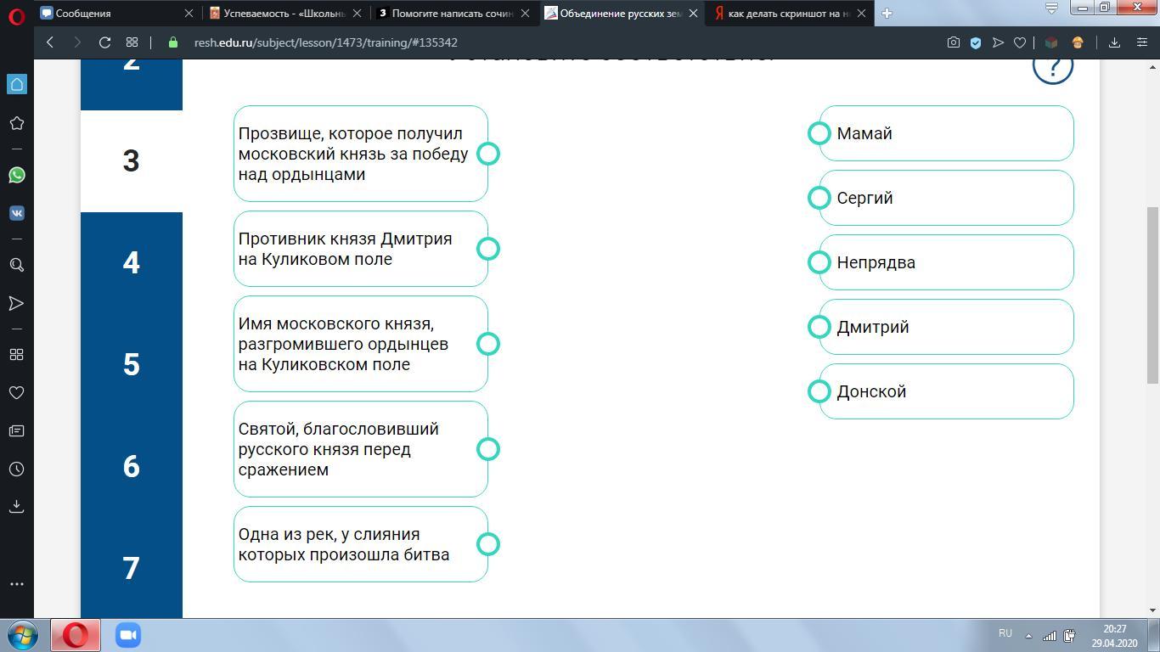Click connector of Святой, благословивший card
This screenshot has height=652, width=1160.
click(x=488, y=449)
